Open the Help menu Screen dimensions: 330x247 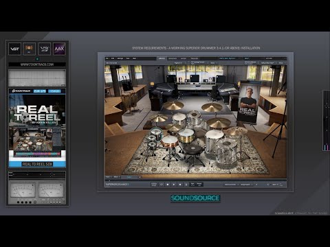pos(134,58)
